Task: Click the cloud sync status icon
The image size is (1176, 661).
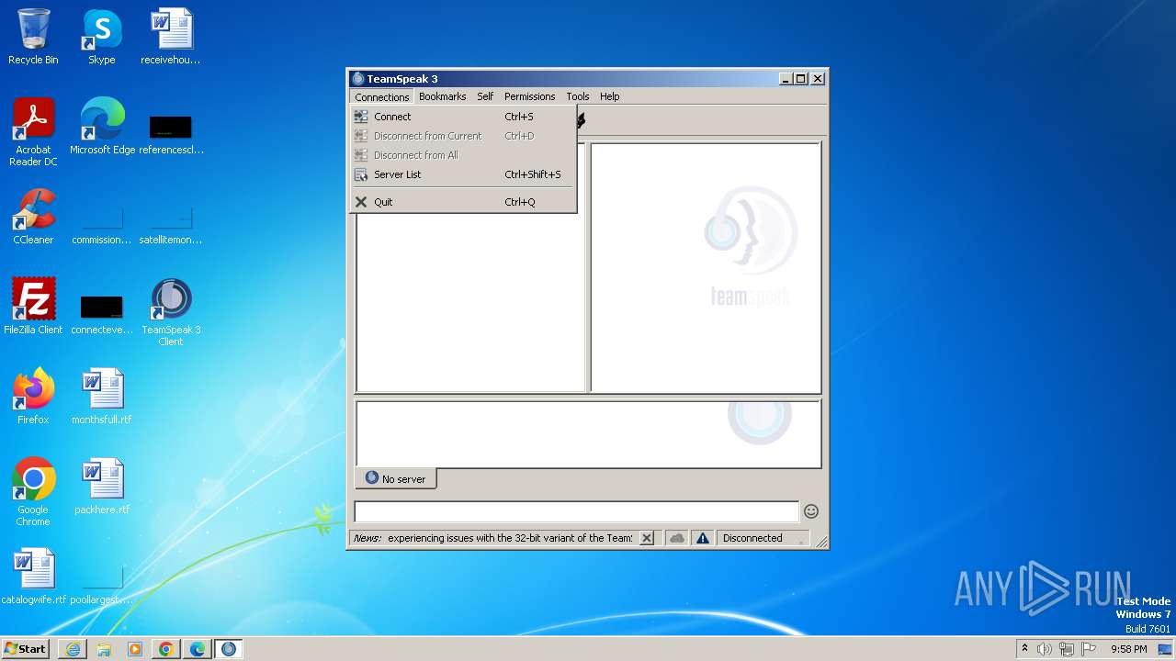Action: point(677,538)
